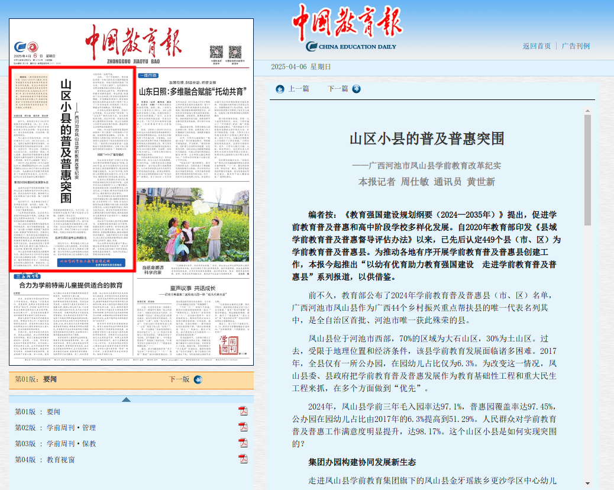Open 第04版 教育视窗 page

pos(45,459)
